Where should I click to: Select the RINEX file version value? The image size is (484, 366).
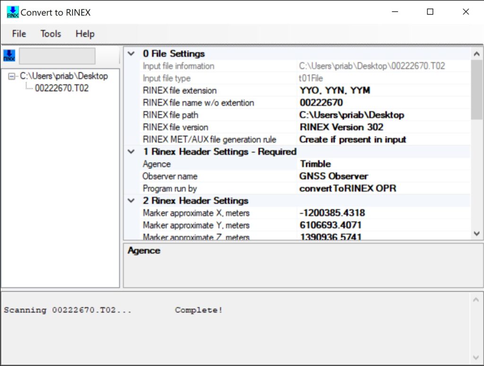pyautogui.click(x=341, y=127)
